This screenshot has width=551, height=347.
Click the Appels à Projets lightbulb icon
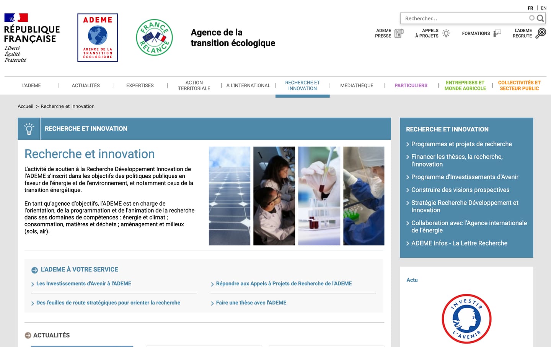coord(446,33)
